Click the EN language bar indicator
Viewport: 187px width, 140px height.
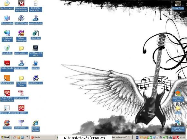point(137,137)
